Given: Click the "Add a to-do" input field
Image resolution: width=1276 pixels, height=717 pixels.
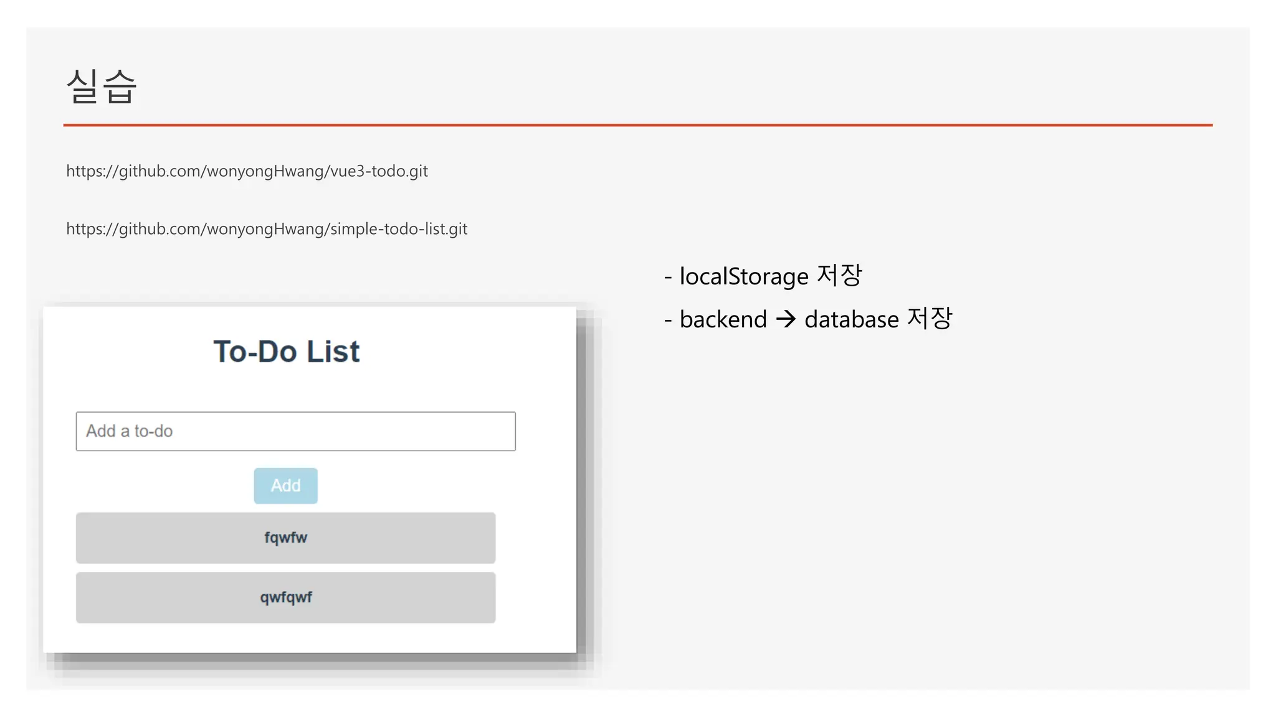Looking at the screenshot, I should pyautogui.click(x=295, y=431).
